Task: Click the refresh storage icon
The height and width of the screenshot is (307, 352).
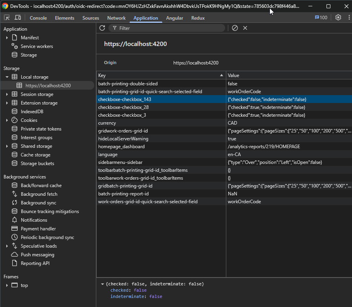Action: [102, 28]
